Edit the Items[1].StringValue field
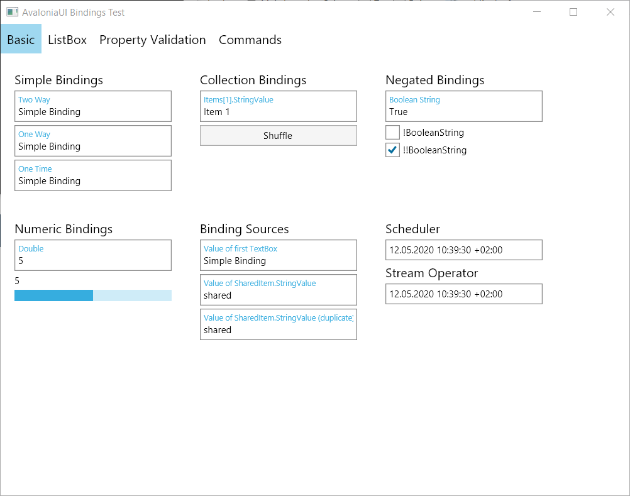Screen dimensions: 630x496 click(278, 112)
